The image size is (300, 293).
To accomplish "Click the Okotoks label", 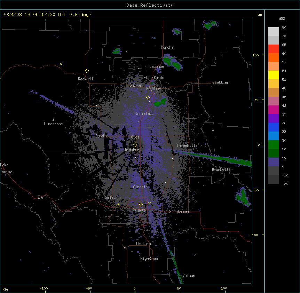I will pyautogui.click(x=143, y=244).
